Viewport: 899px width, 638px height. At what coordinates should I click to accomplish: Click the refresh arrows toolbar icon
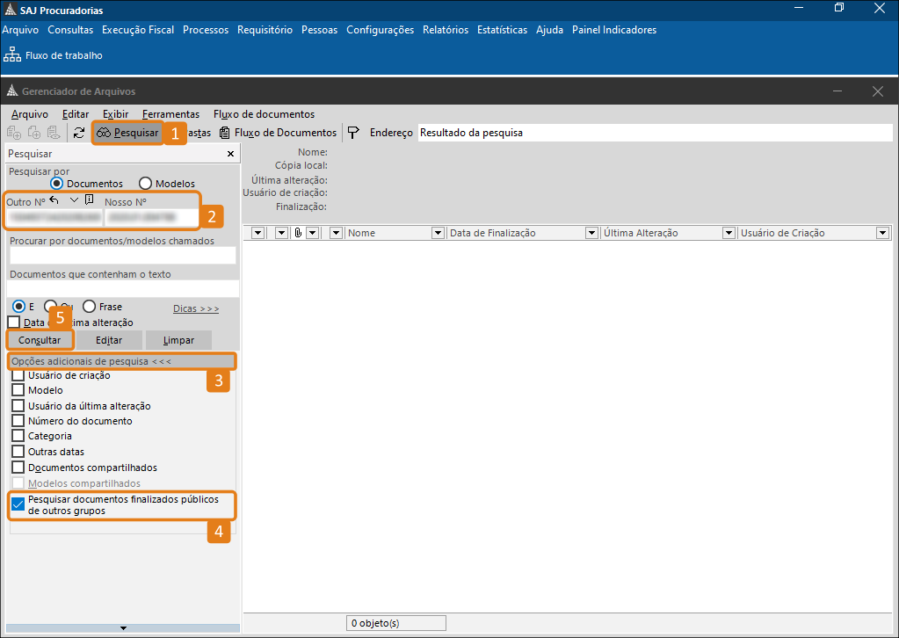tap(79, 133)
